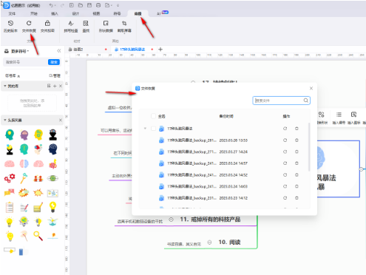Restore the backup dated 2023.03.24 14:03

tap(285, 186)
